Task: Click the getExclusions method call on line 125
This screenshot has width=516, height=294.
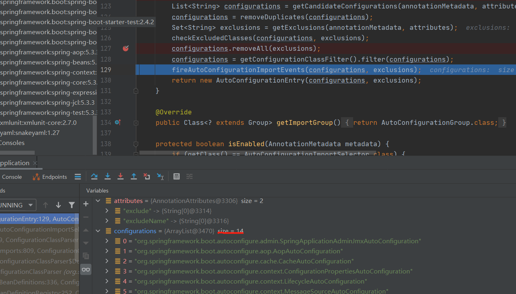Action: point(299,27)
